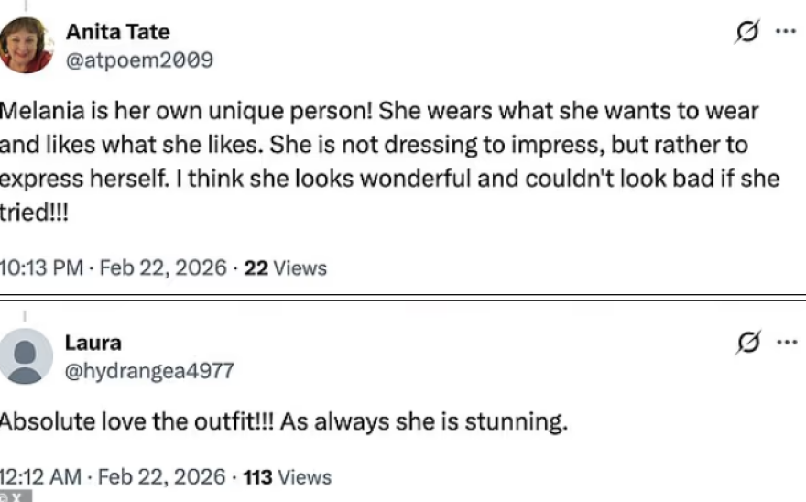Expand more options on Laura's post
Screen dimensions: 806x502
point(785,343)
